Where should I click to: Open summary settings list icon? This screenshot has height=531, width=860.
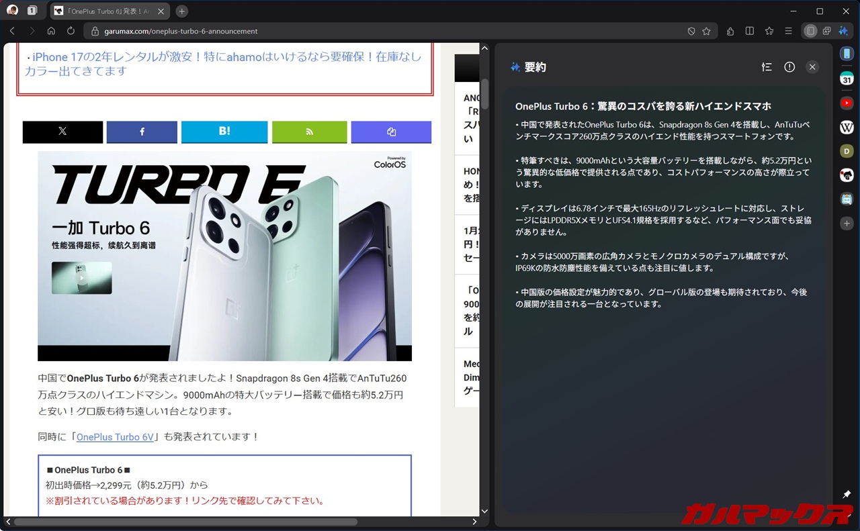click(767, 67)
